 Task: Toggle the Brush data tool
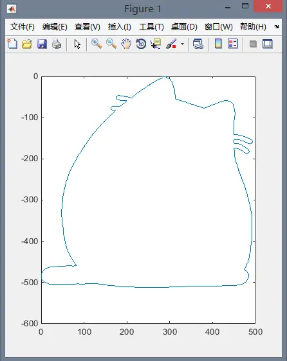tap(171, 44)
